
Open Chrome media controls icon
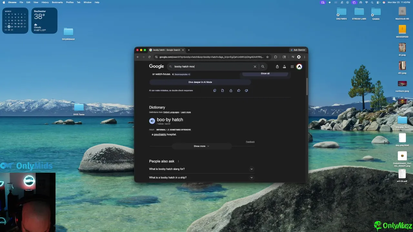pyautogui.click(x=293, y=57)
